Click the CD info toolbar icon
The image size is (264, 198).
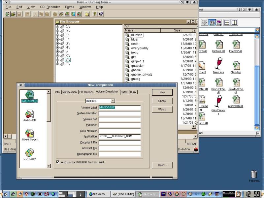[73, 14]
